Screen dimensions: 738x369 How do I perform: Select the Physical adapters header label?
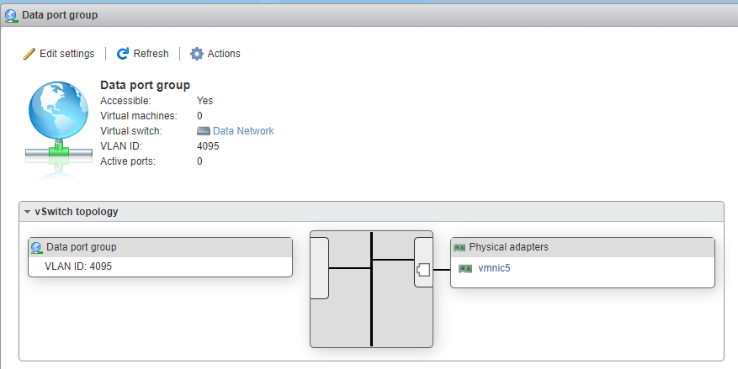pyautogui.click(x=508, y=247)
